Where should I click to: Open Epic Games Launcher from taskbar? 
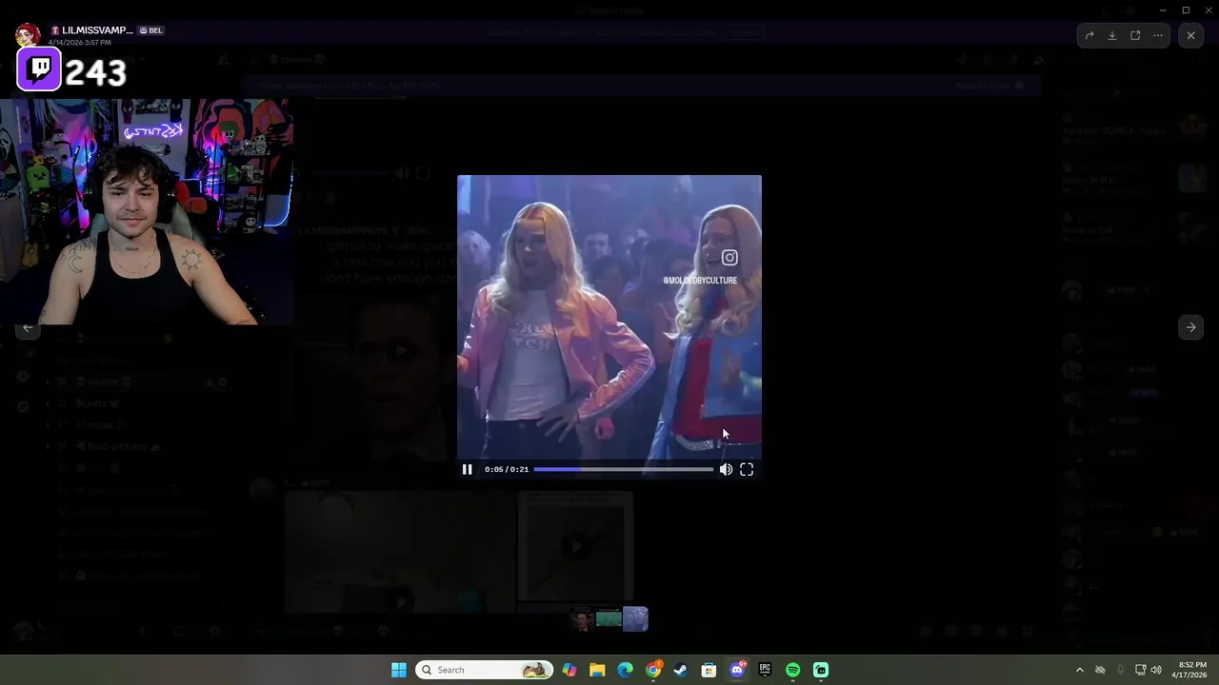[765, 670]
